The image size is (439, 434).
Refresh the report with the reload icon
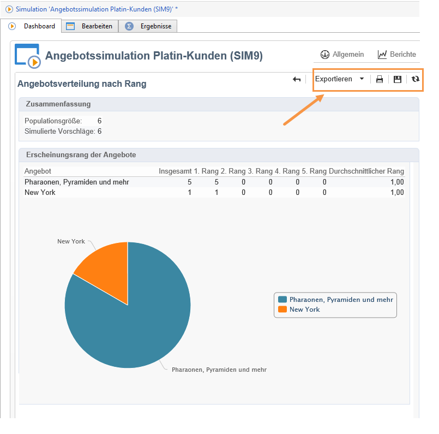(x=415, y=79)
